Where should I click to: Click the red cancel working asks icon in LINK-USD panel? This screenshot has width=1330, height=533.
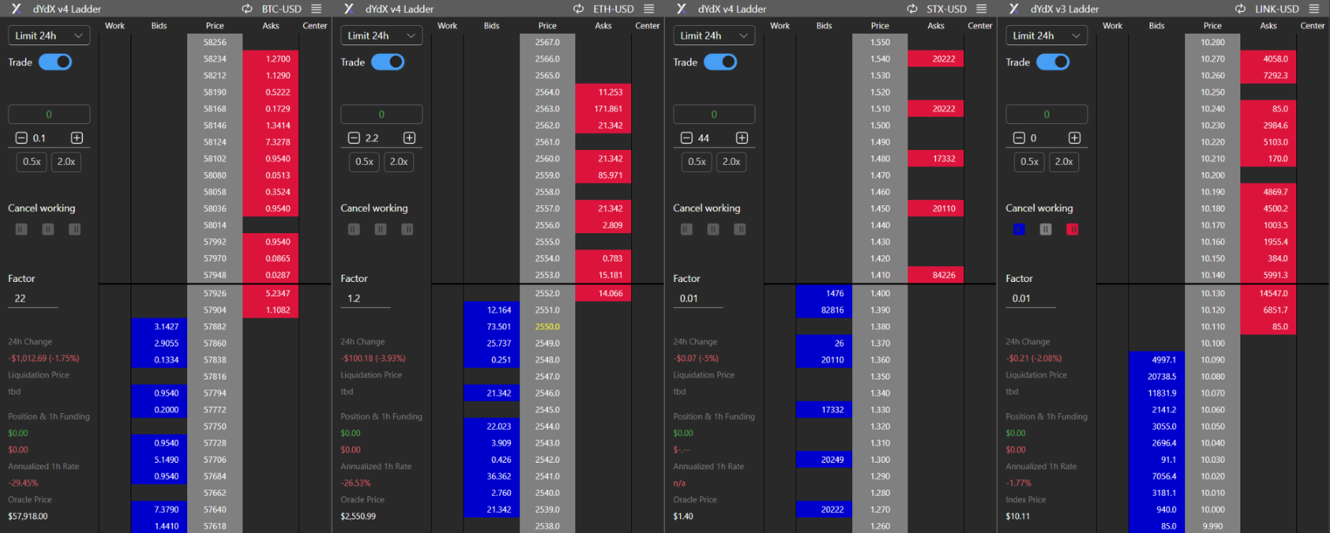coord(1072,230)
